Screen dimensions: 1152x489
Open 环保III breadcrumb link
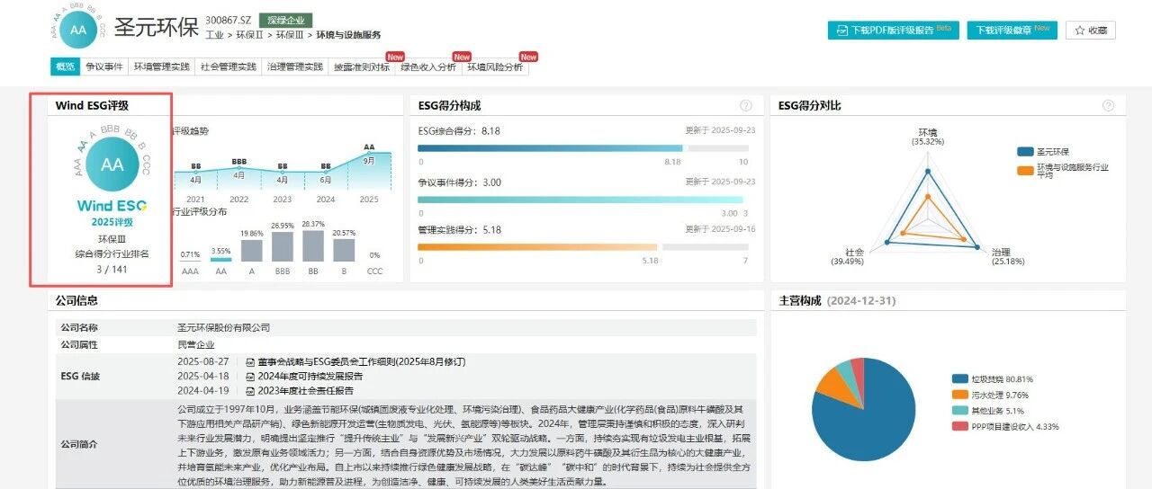point(290,35)
